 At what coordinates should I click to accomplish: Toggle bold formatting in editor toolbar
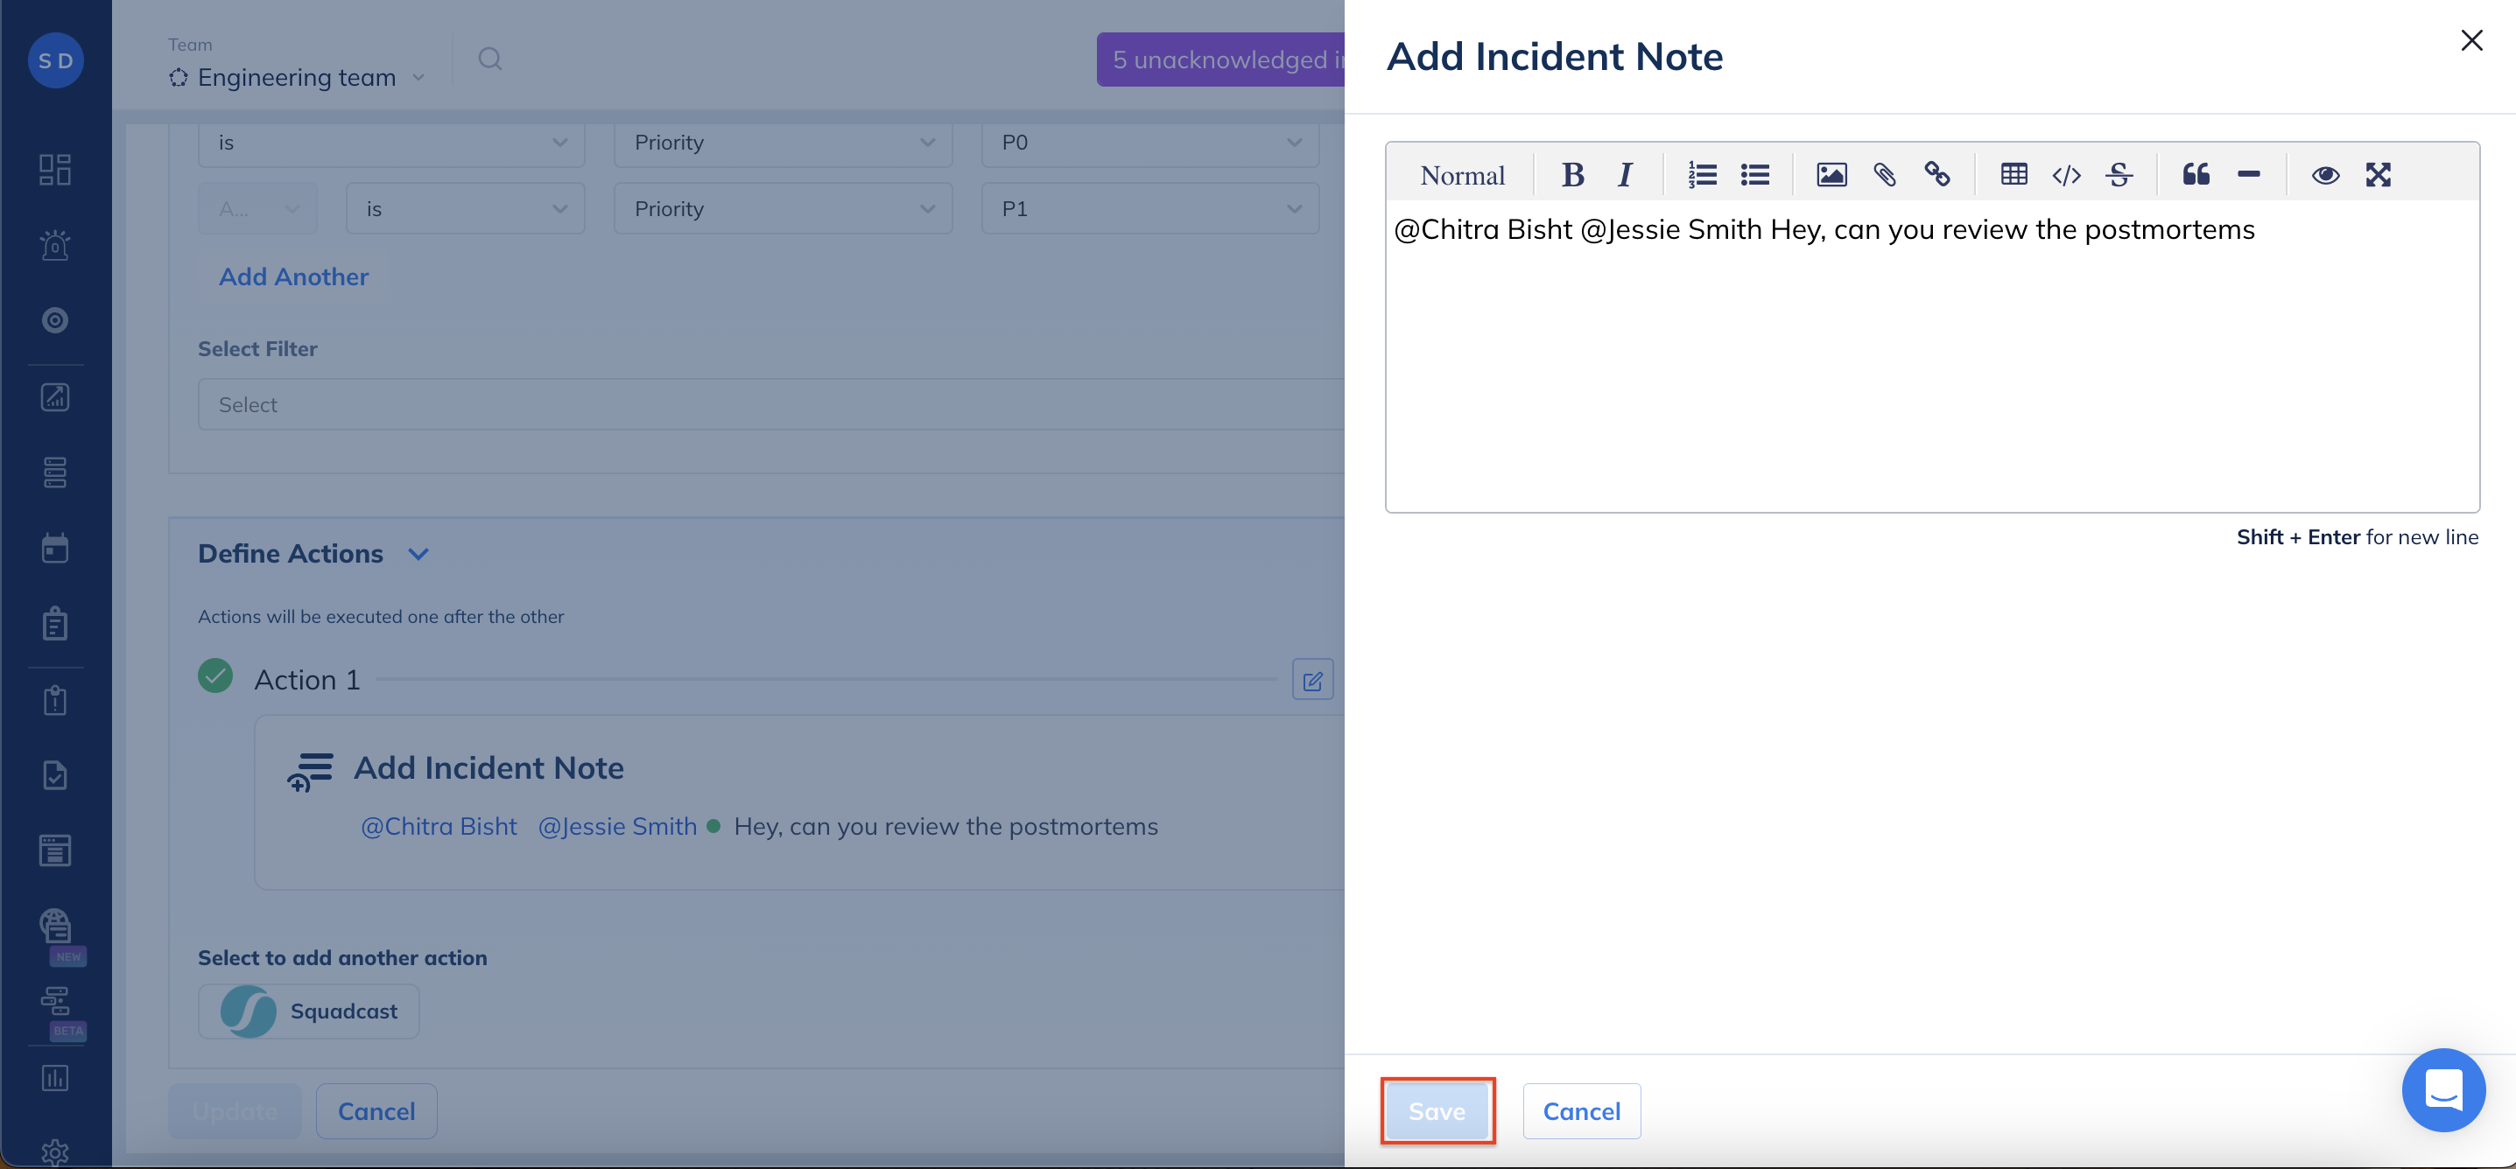1571,175
